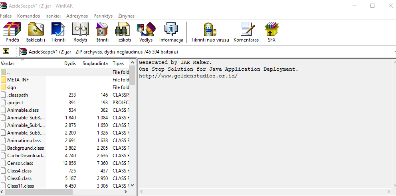396x196 pixels.
Task: Select the Animable.class row
Action: click(x=65, y=110)
